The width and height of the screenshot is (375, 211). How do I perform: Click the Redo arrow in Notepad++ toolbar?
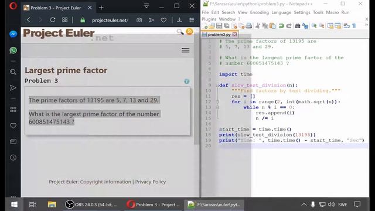coord(289,26)
